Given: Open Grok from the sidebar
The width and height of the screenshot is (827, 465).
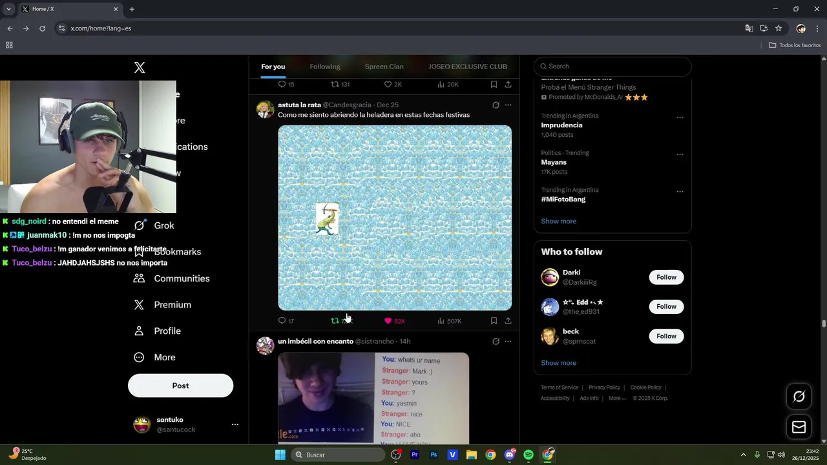Looking at the screenshot, I should tap(154, 225).
